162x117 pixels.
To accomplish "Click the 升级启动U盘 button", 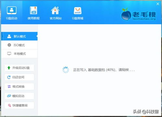I will point(19,68).
